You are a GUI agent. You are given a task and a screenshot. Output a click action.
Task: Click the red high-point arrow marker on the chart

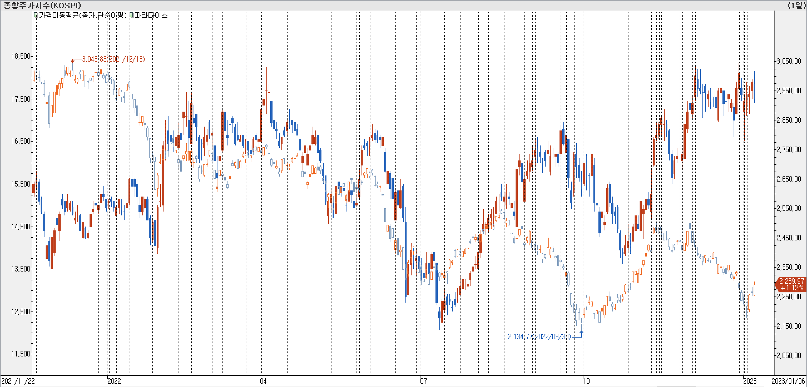[x=72, y=61]
